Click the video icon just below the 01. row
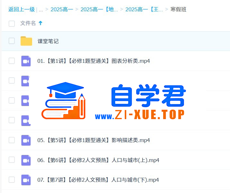The image size is (230, 193). [x=25, y=81]
